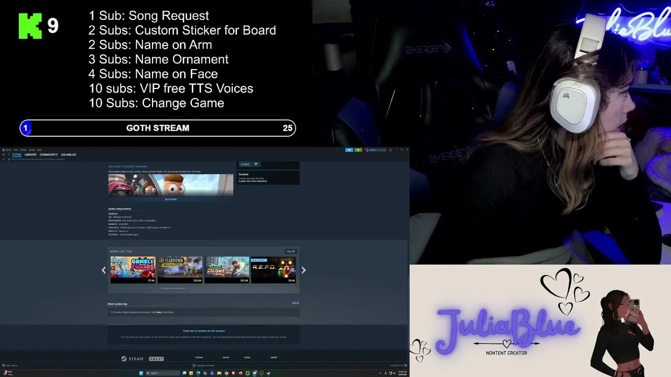
Task: Click the 'here' link in curators text
Action: 158,312
